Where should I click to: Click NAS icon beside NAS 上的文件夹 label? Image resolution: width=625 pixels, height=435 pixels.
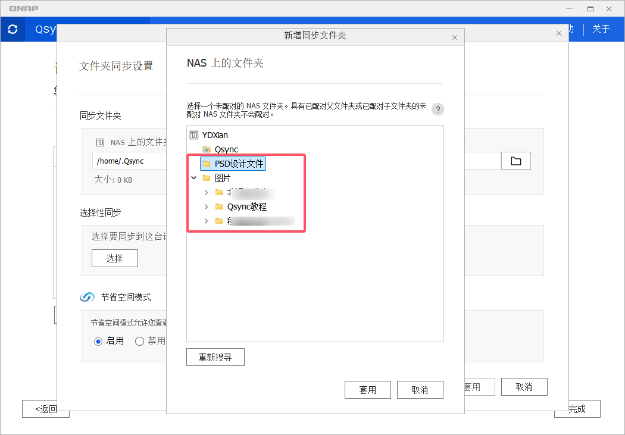click(x=101, y=142)
